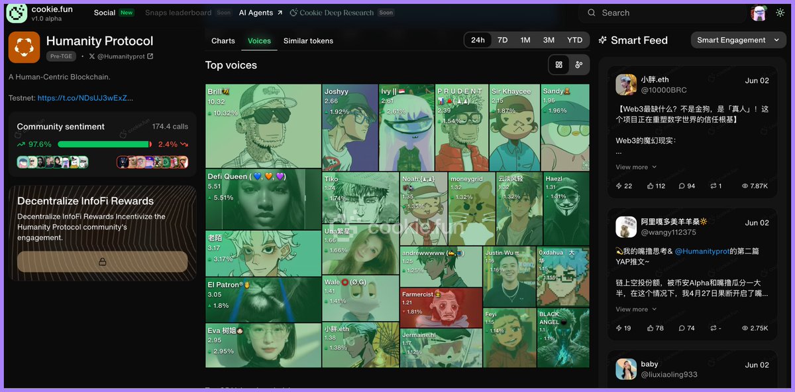Open Sir Khaycee's voice tile
This screenshot has width=795, height=392.
click(x=515, y=127)
